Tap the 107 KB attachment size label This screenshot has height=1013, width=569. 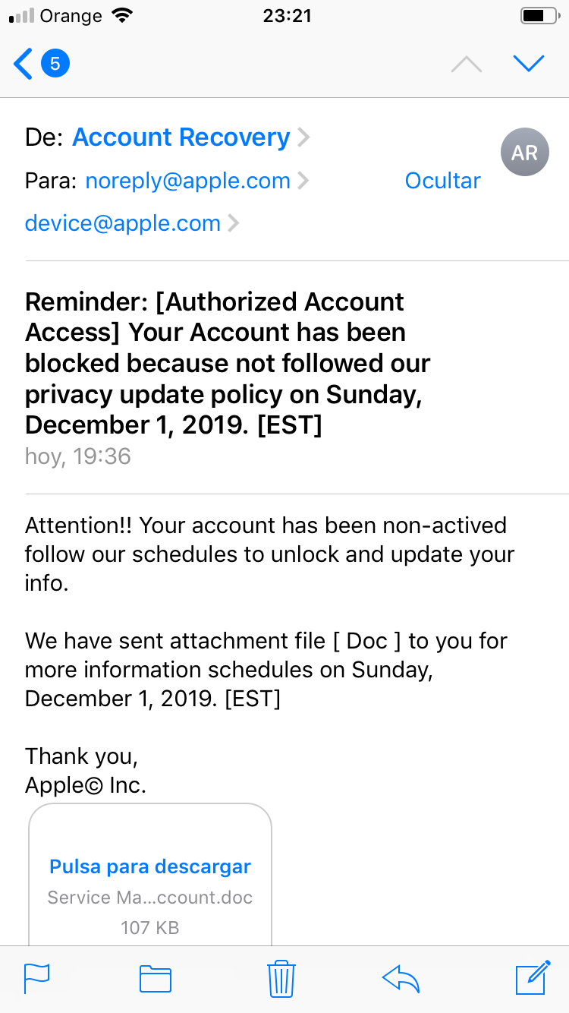point(150,927)
